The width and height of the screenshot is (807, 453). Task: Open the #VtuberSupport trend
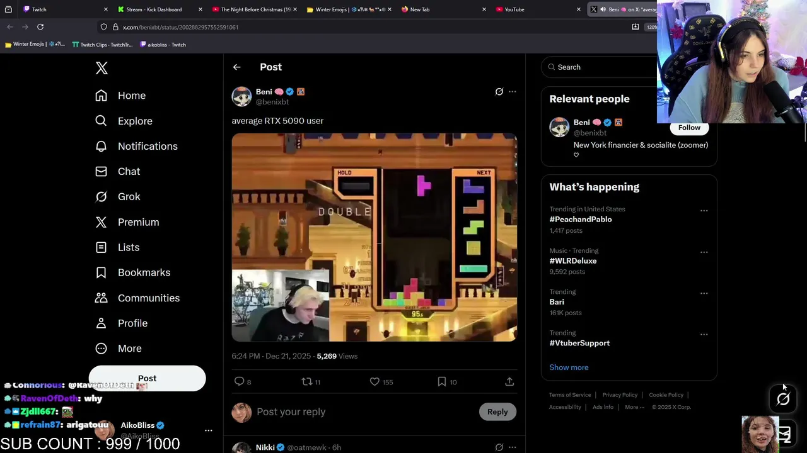[x=579, y=343]
